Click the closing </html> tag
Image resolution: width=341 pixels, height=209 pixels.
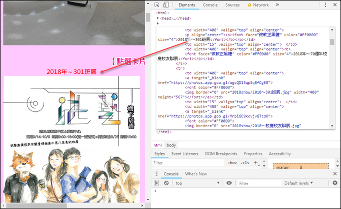tap(164, 132)
